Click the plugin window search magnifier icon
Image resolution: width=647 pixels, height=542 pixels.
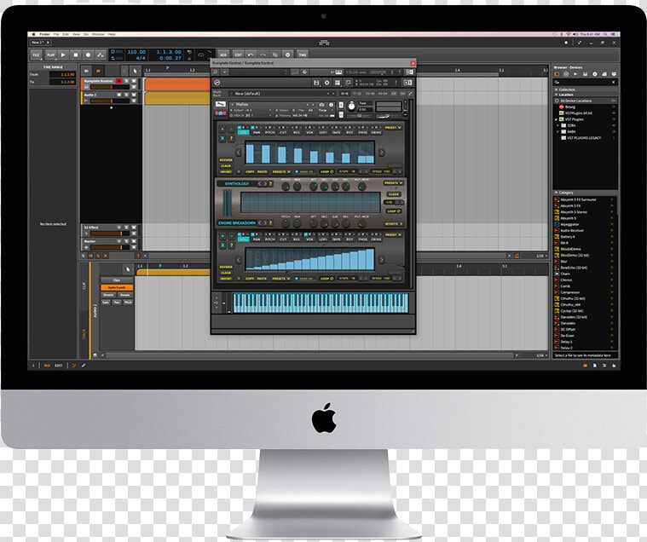coord(216,72)
